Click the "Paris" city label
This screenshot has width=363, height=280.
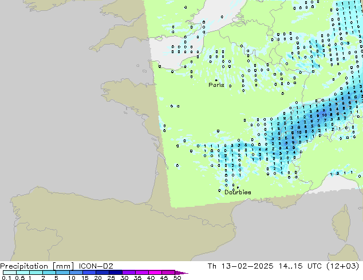216,85
